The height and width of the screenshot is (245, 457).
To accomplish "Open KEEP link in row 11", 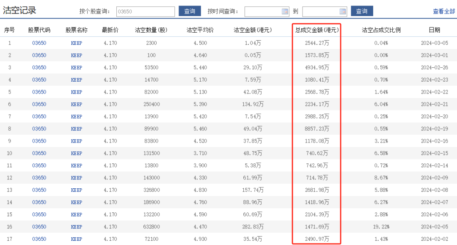I will [76, 165].
